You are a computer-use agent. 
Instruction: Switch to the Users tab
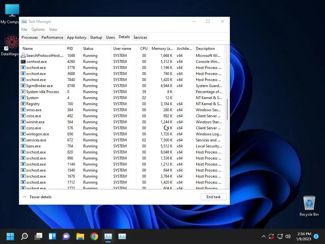point(110,37)
